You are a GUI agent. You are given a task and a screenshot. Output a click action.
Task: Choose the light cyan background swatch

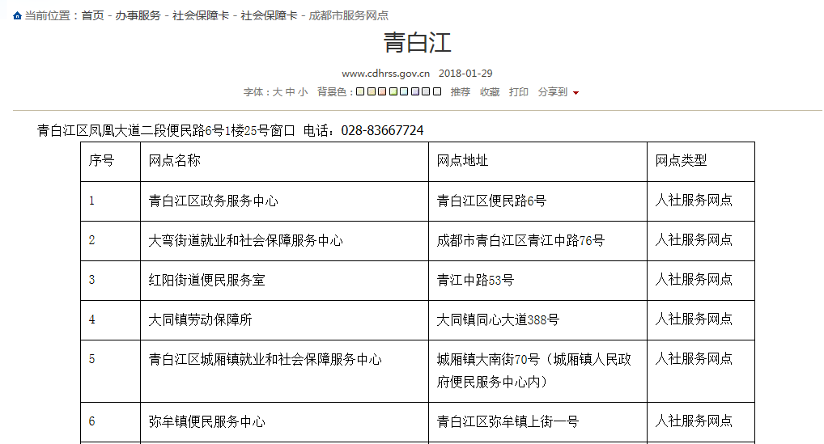(x=404, y=91)
